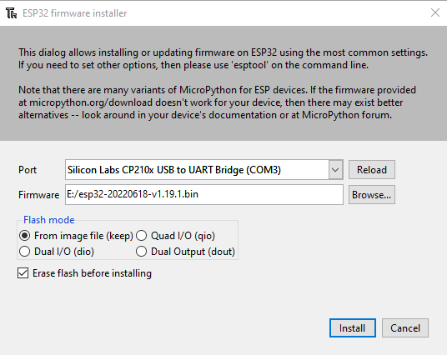The height and width of the screenshot is (355, 447).
Task: Start installation with the Install button
Action: tap(353, 328)
